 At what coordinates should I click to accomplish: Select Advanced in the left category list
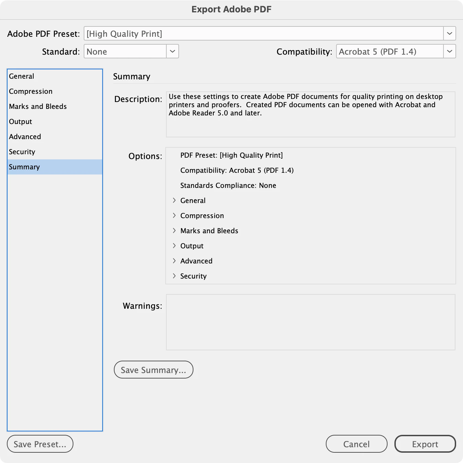pyautogui.click(x=55, y=137)
